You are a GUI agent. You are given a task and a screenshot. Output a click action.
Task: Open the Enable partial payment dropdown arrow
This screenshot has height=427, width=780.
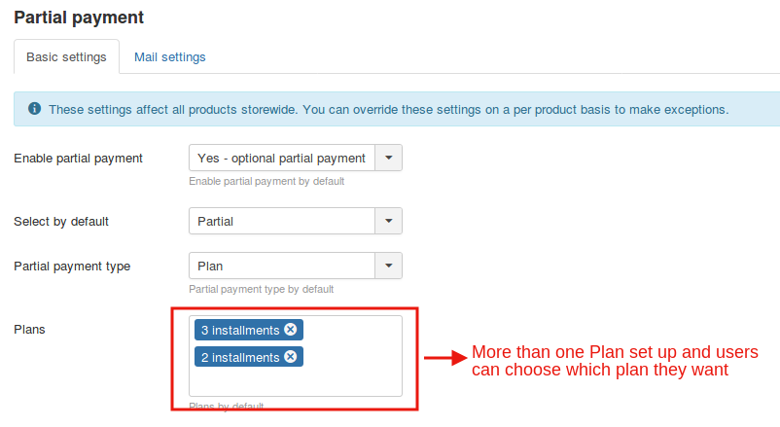(x=389, y=158)
